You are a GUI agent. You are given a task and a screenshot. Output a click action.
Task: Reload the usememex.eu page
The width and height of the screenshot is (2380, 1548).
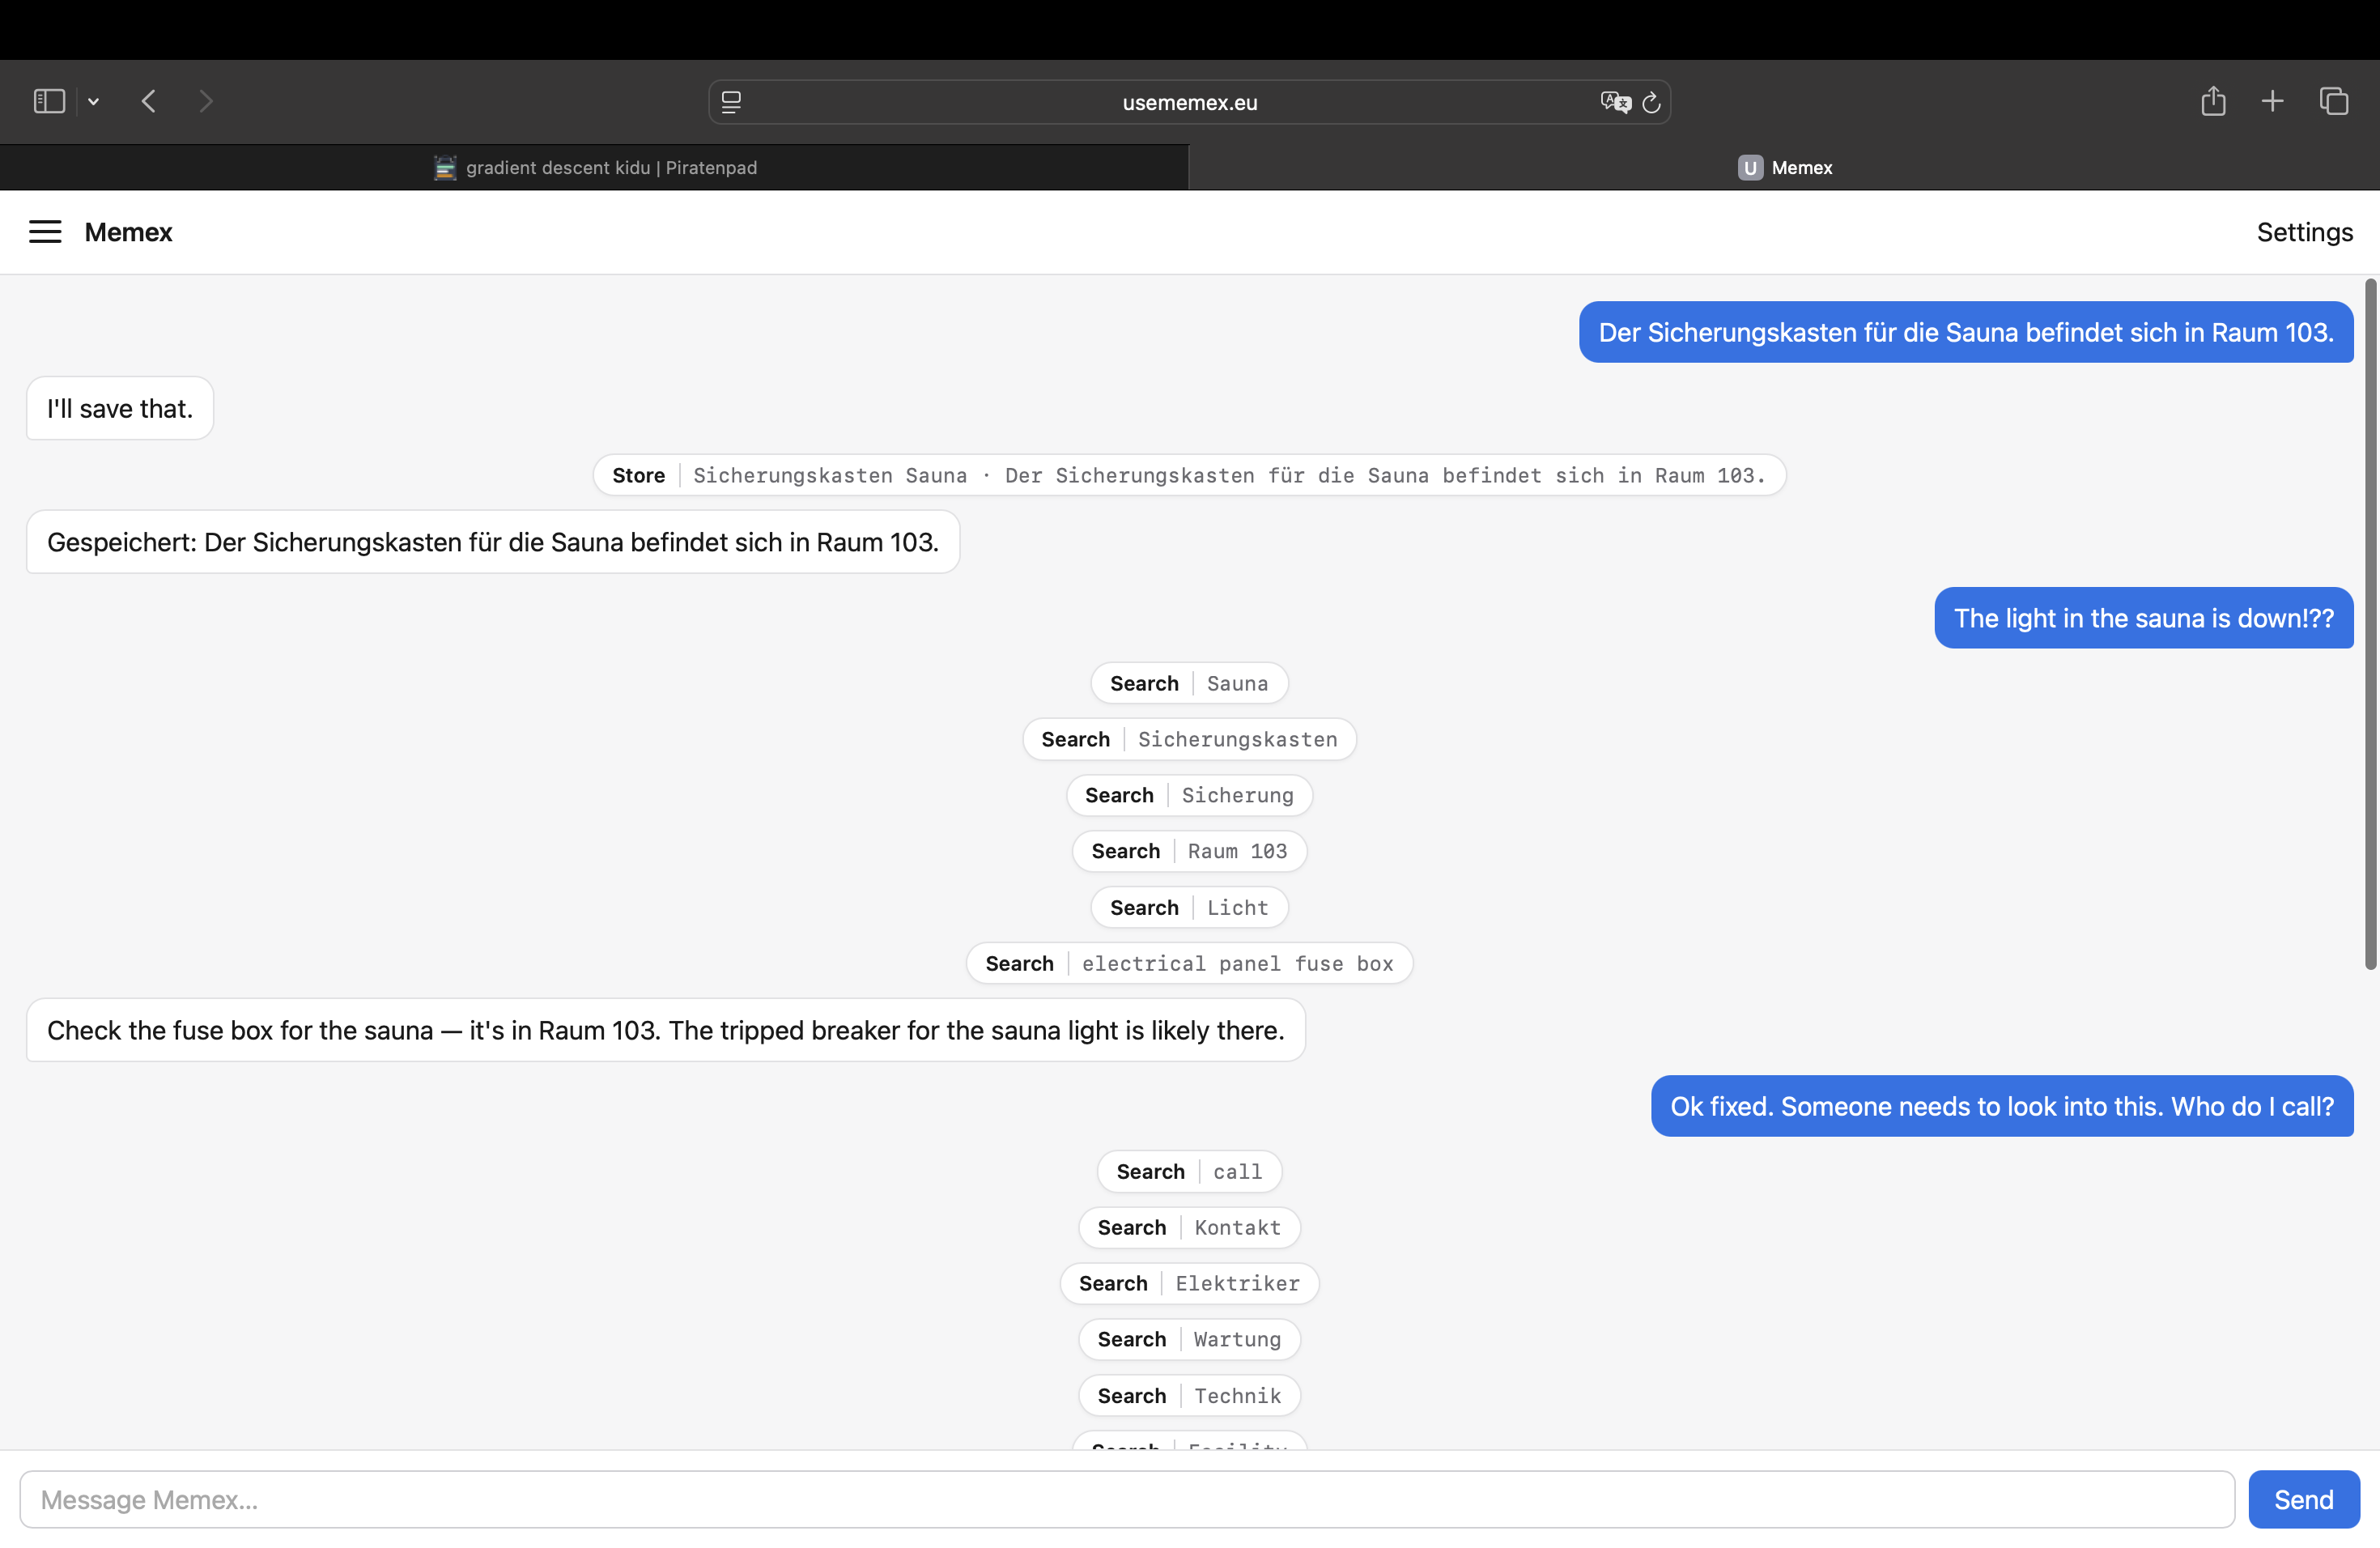pos(1652,102)
